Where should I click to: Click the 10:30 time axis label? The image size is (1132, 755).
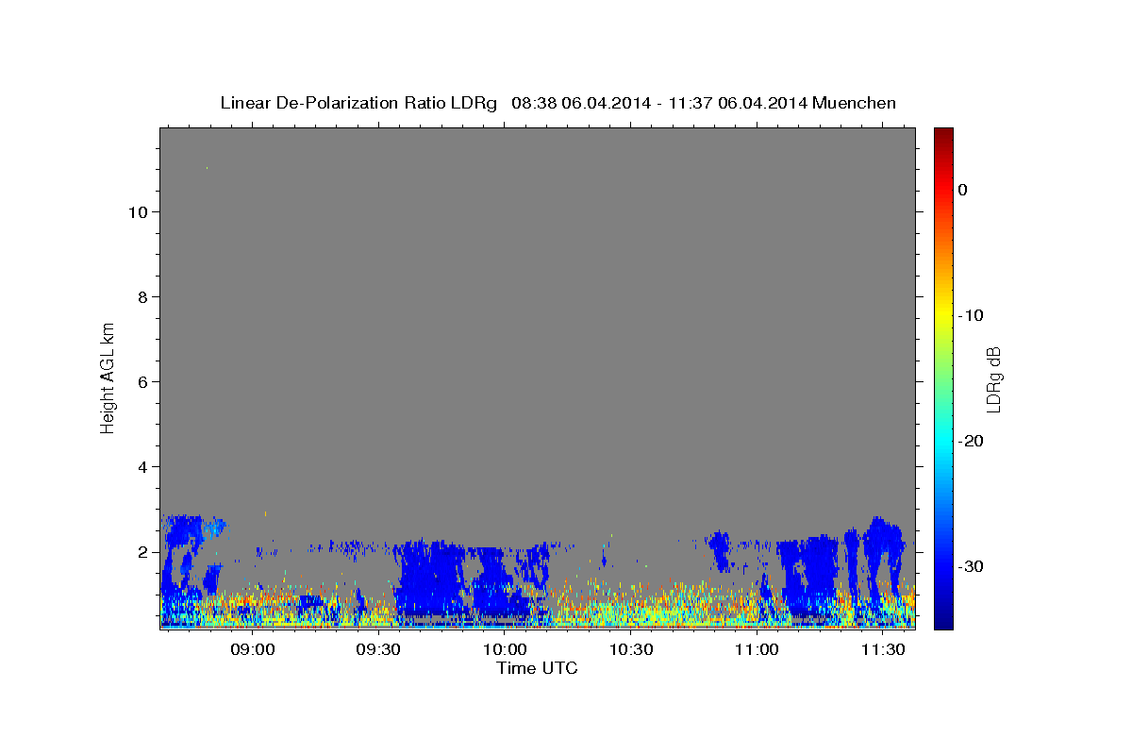[631, 649]
